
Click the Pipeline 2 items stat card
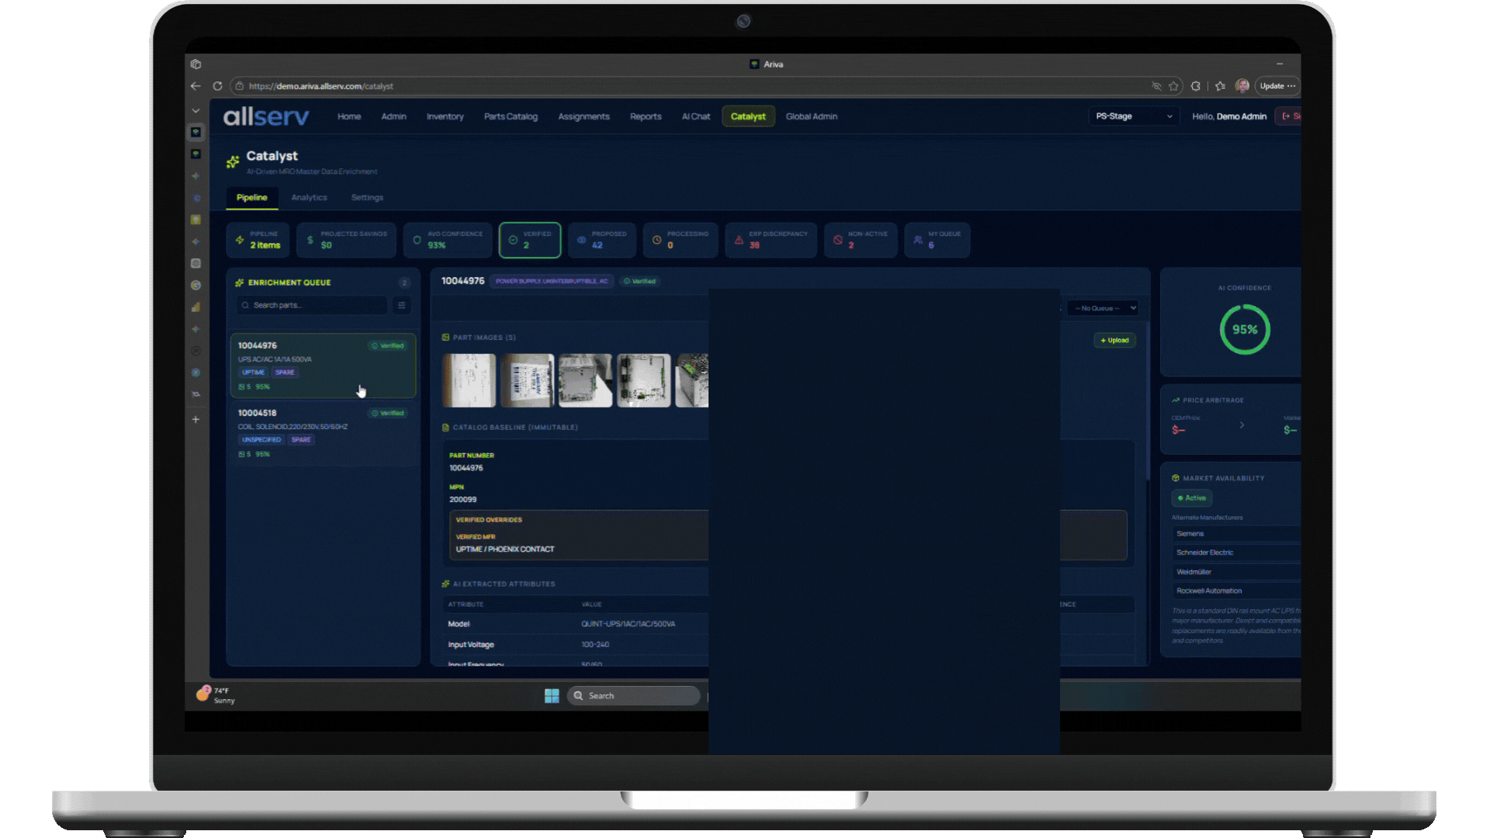click(x=258, y=241)
